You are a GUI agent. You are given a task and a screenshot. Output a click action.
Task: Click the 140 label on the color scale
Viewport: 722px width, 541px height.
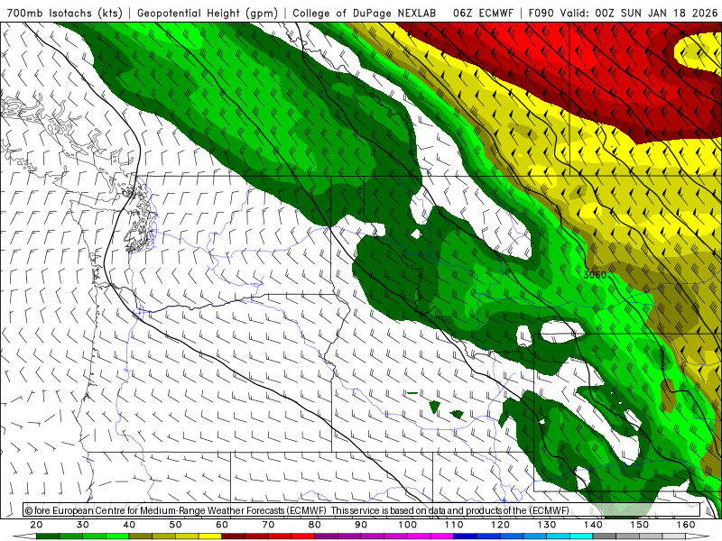(x=593, y=525)
